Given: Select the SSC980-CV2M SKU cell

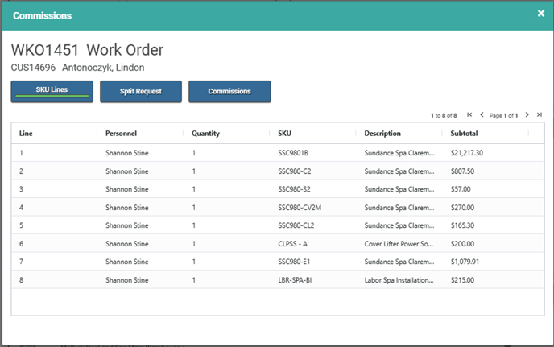Looking at the screenshot, I should coord(300,207).
